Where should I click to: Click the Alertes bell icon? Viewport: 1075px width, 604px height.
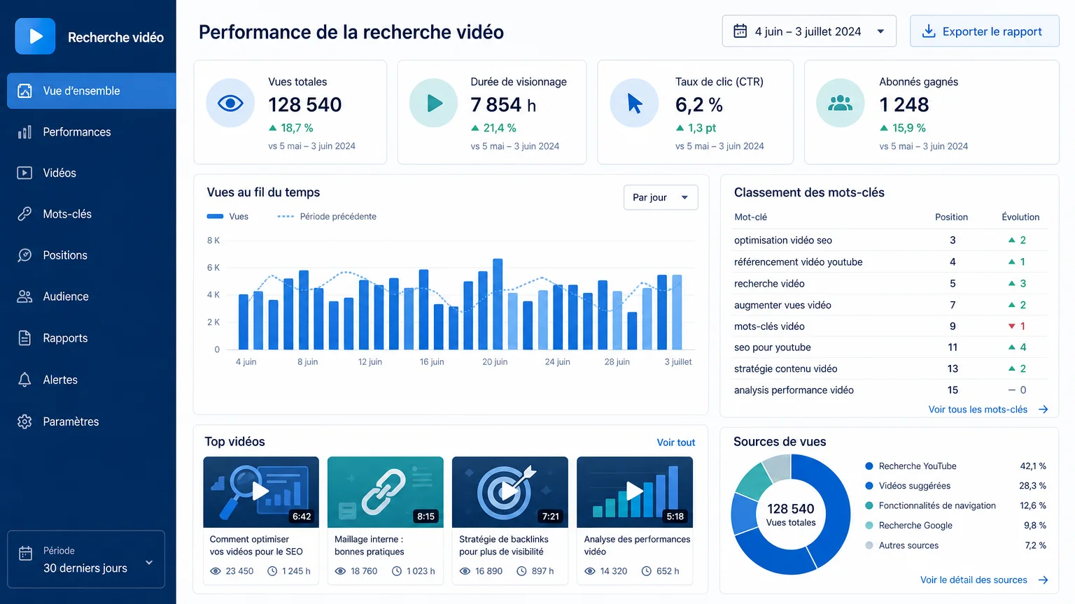point(24,380)
